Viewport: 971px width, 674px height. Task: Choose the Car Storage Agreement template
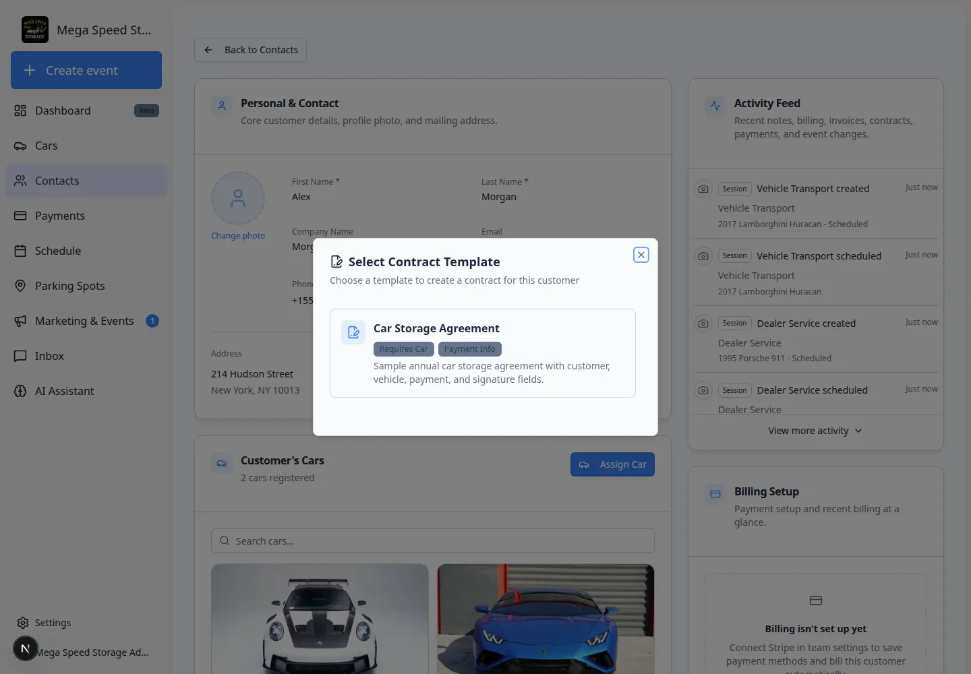pyautogui.click(x=483, y=353)
